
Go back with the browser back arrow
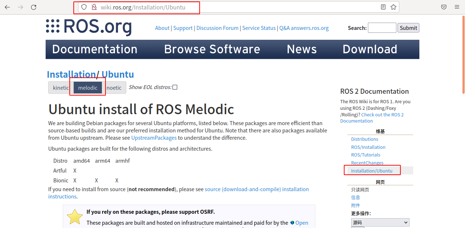pos(7,7)
